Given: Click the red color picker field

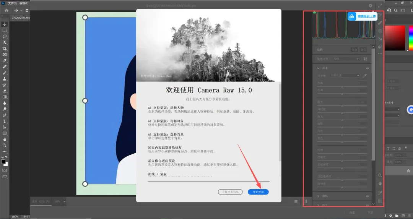Looking at the screenshot, I should pyautogui.click(x=395, y=38).
